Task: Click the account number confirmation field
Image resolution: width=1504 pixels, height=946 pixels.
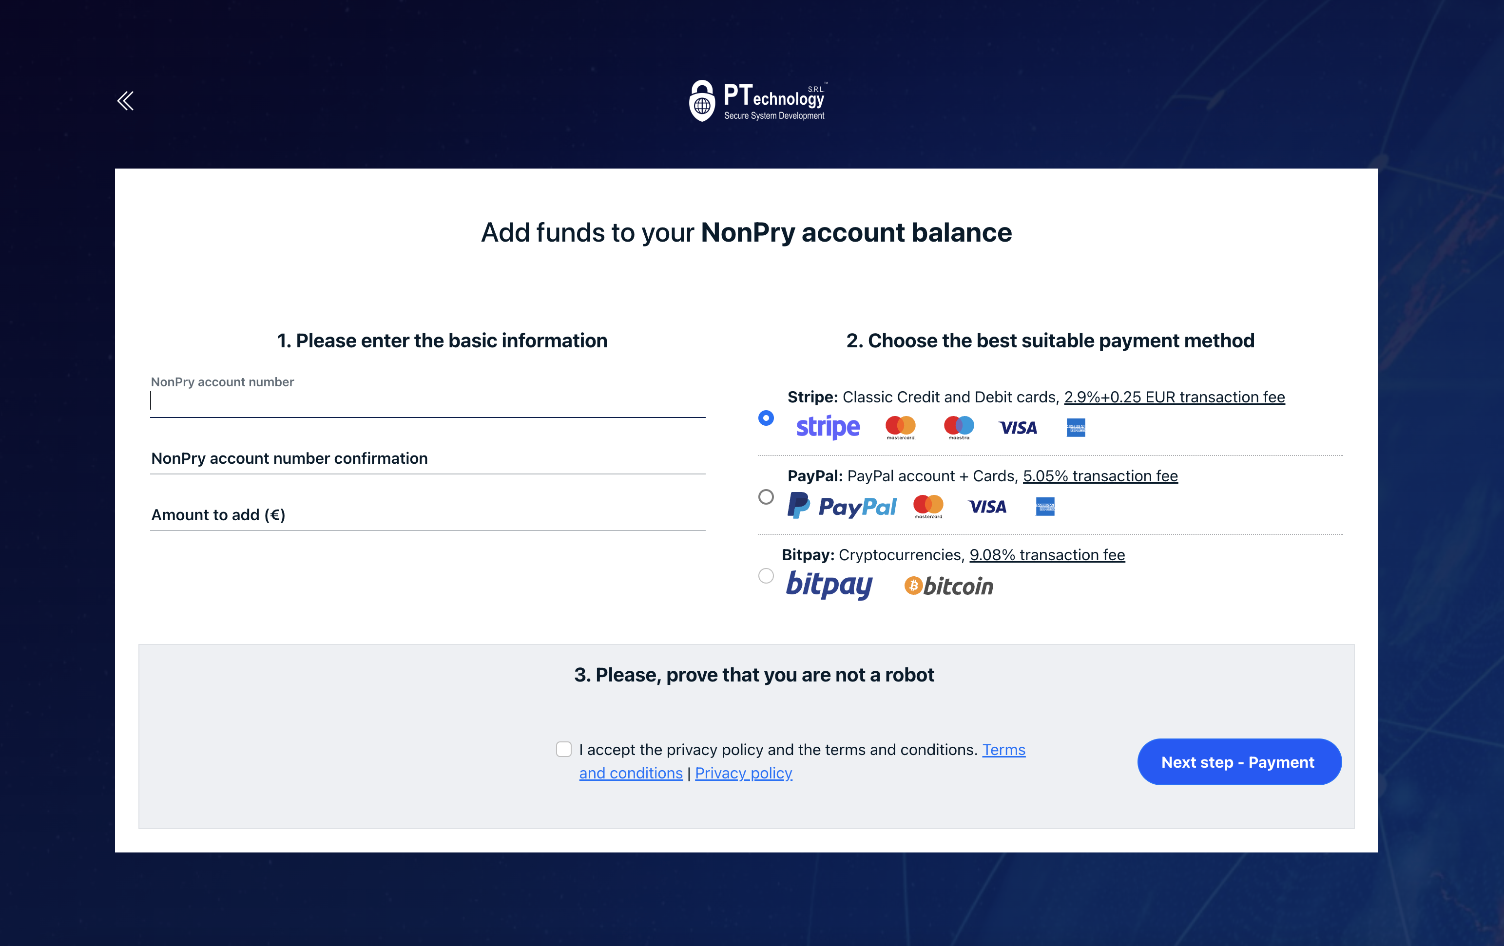Action: tap(427, 459)
